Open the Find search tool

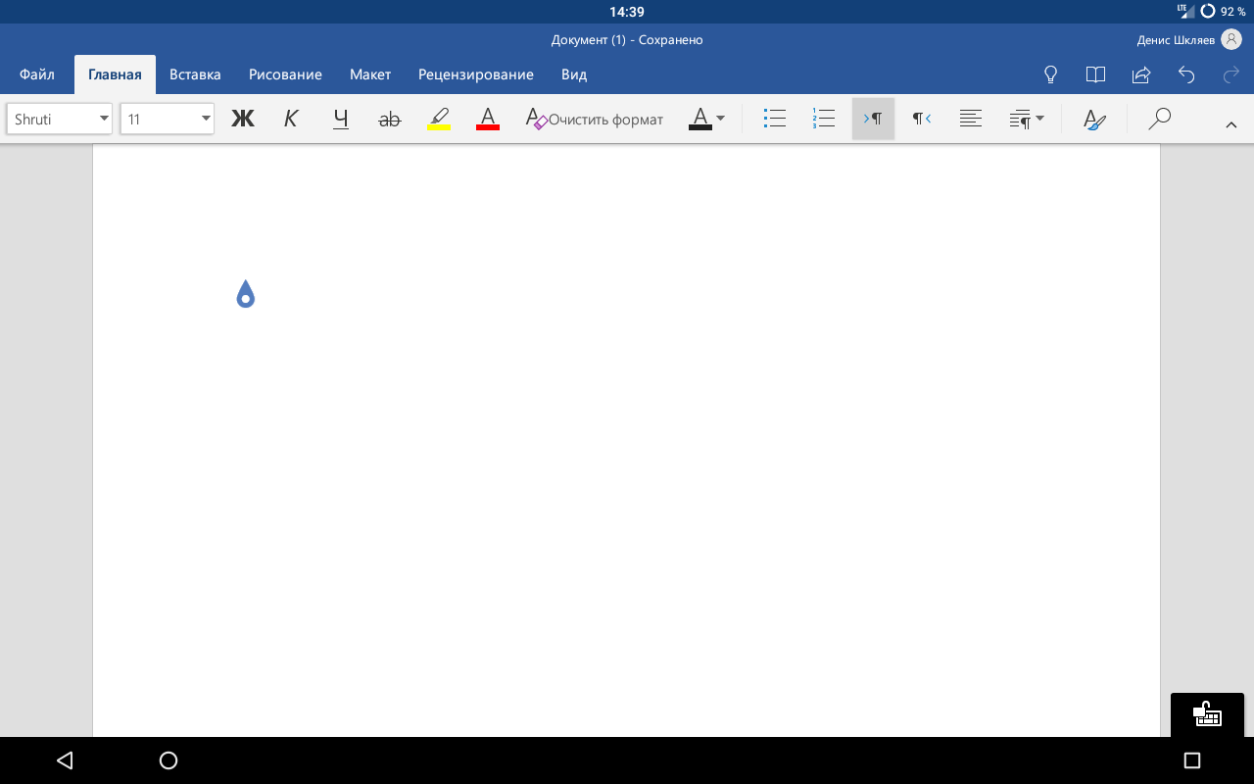point(1160,119)
